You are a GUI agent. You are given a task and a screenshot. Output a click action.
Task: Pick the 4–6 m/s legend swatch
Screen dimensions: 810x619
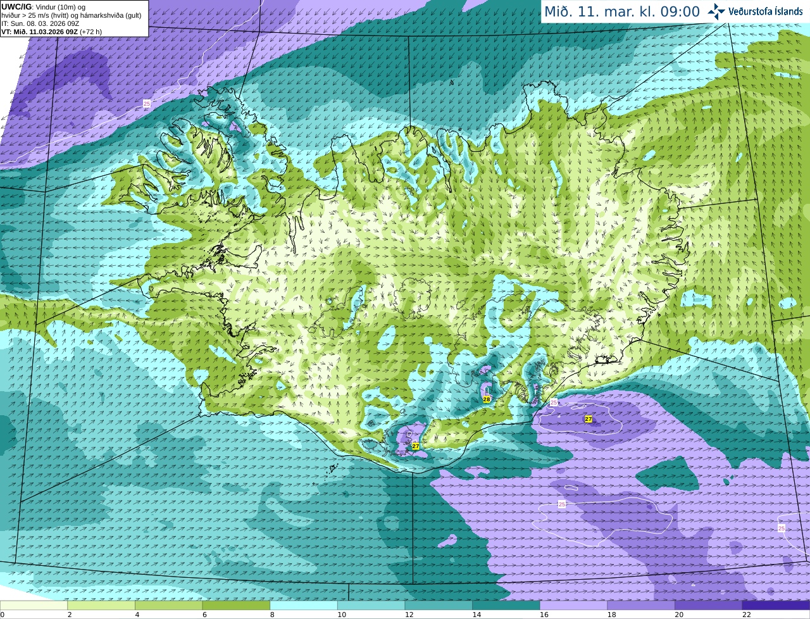coord(169,605)
